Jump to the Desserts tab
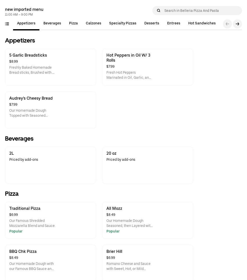 coord(152,23)
